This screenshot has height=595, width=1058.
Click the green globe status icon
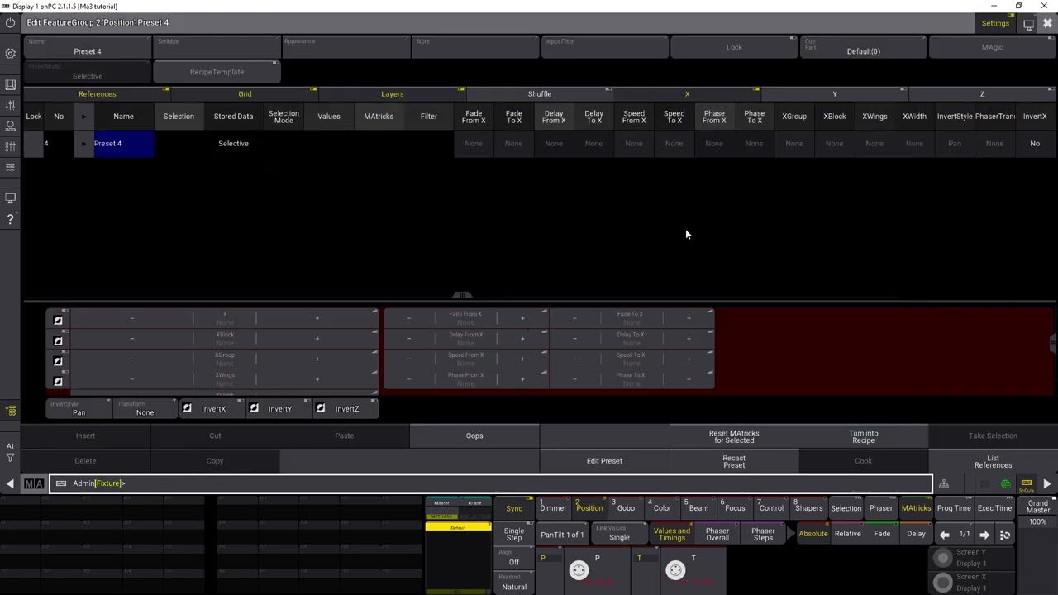[x=1006, y=484]
